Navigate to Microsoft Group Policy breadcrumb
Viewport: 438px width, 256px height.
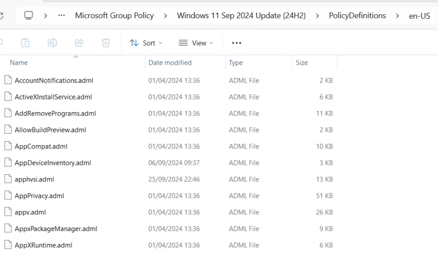[114, 15]
